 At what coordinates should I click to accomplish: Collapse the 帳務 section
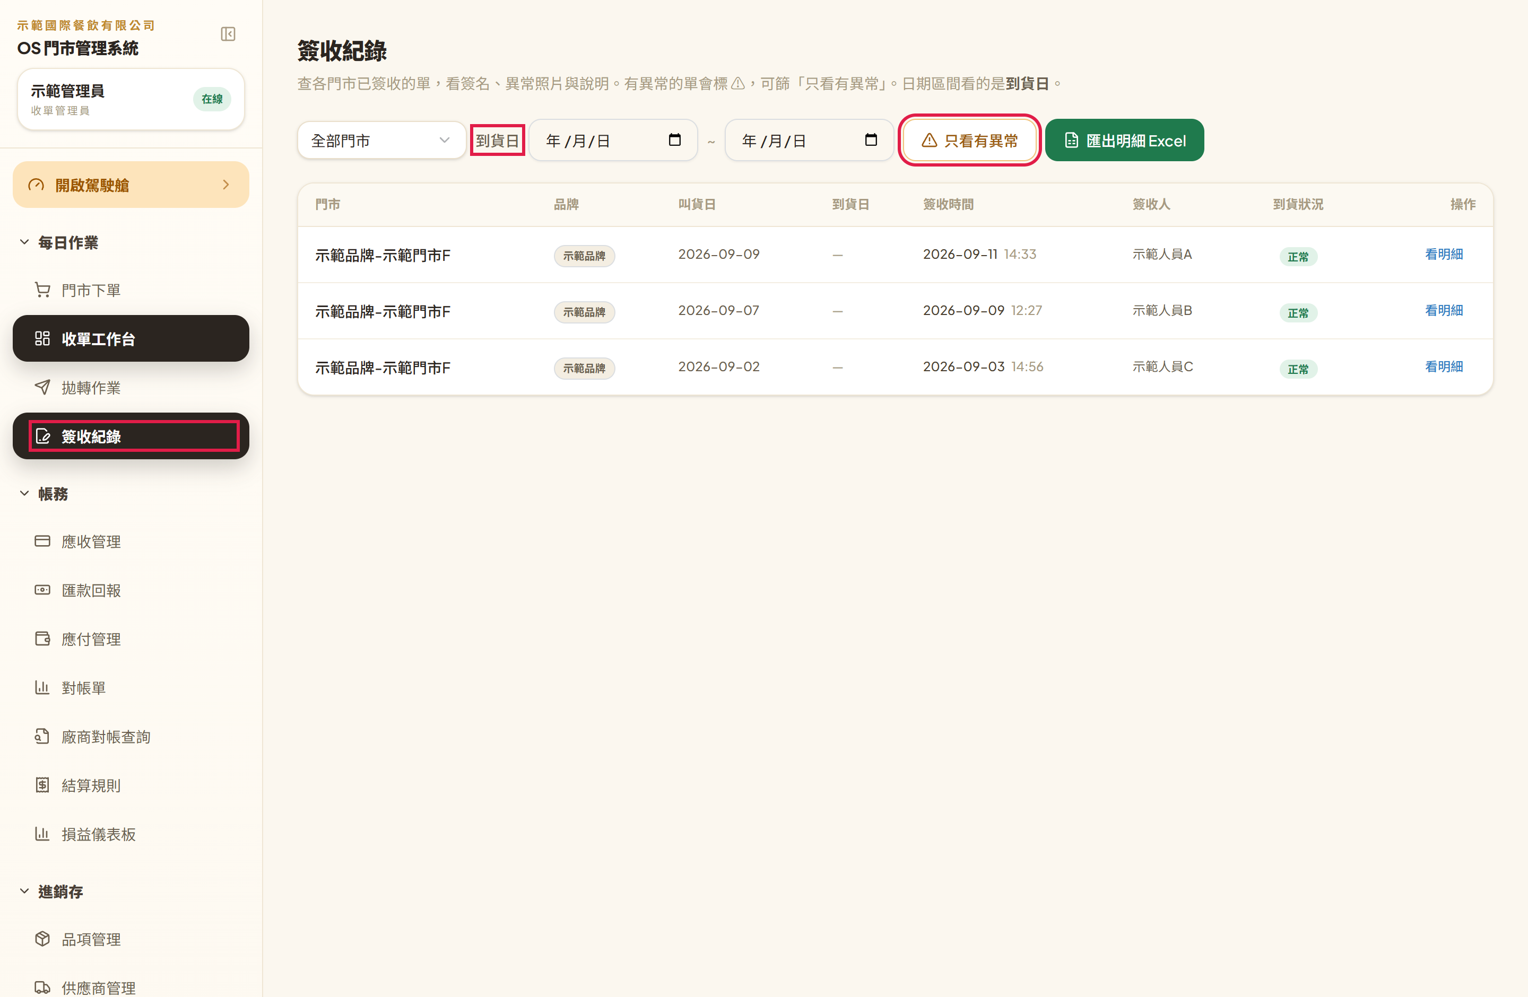(x=24, y=493)
